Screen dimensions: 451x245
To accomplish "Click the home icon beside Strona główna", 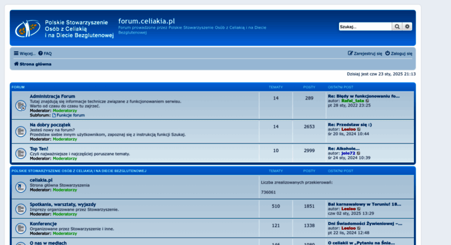I will pos(16,64).
